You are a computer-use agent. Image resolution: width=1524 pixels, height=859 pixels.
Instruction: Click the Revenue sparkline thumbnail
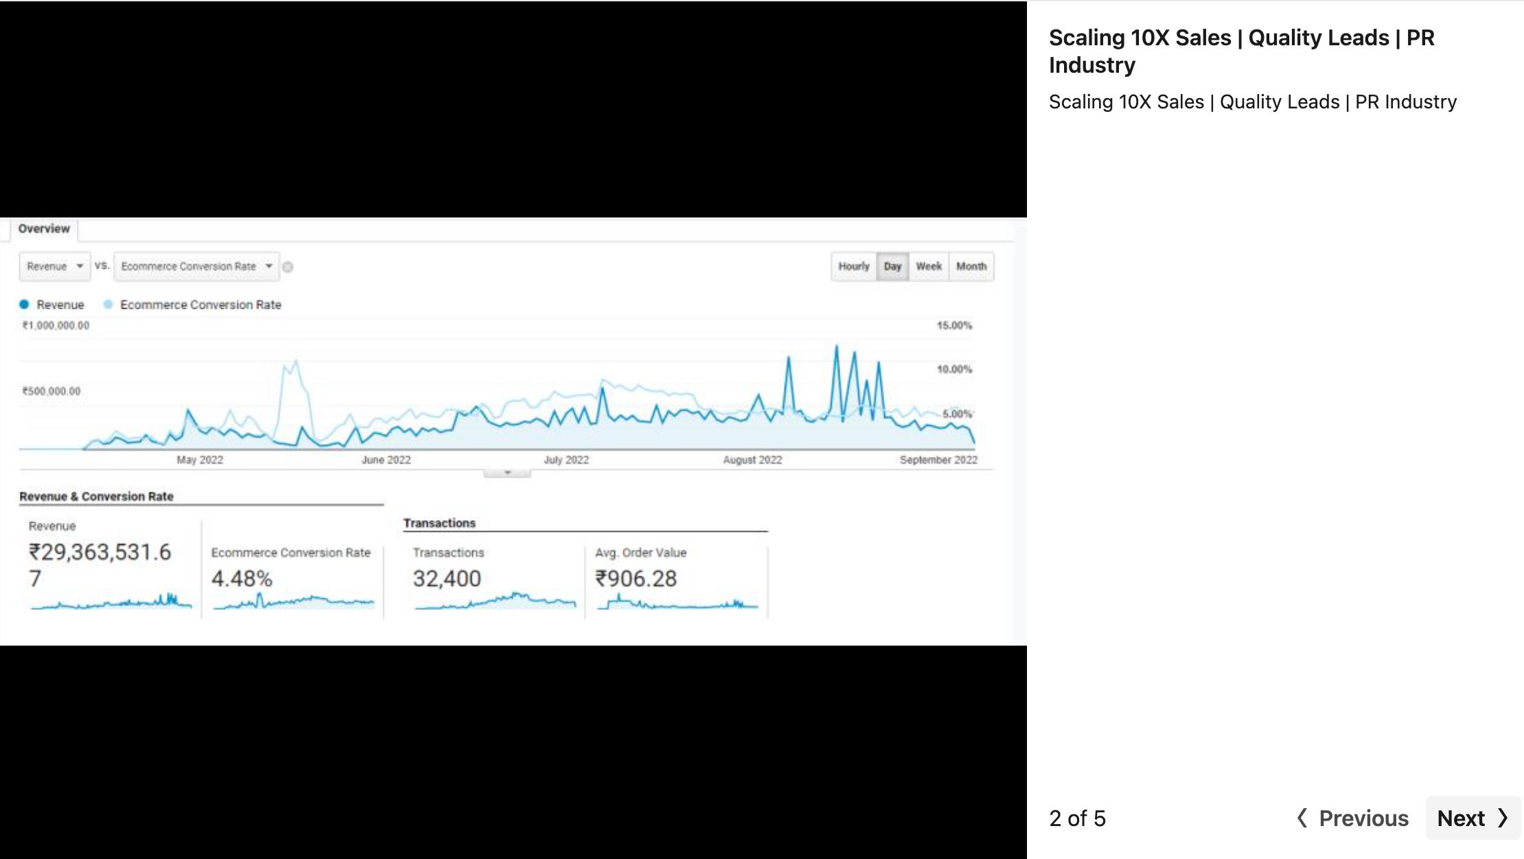tap(111, 602)
